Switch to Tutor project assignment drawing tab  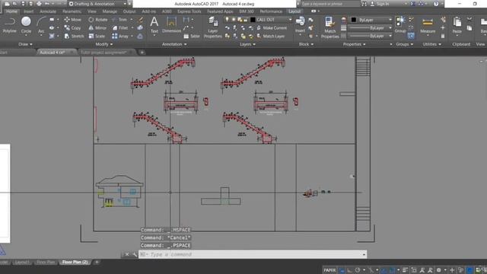(103, 53)
